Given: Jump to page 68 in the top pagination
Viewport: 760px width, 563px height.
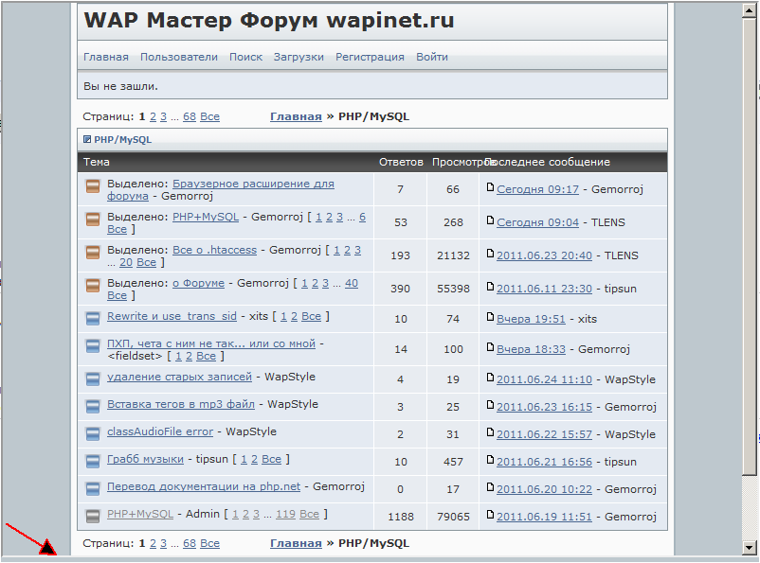Looking at the screenshot, I should 190,117.
